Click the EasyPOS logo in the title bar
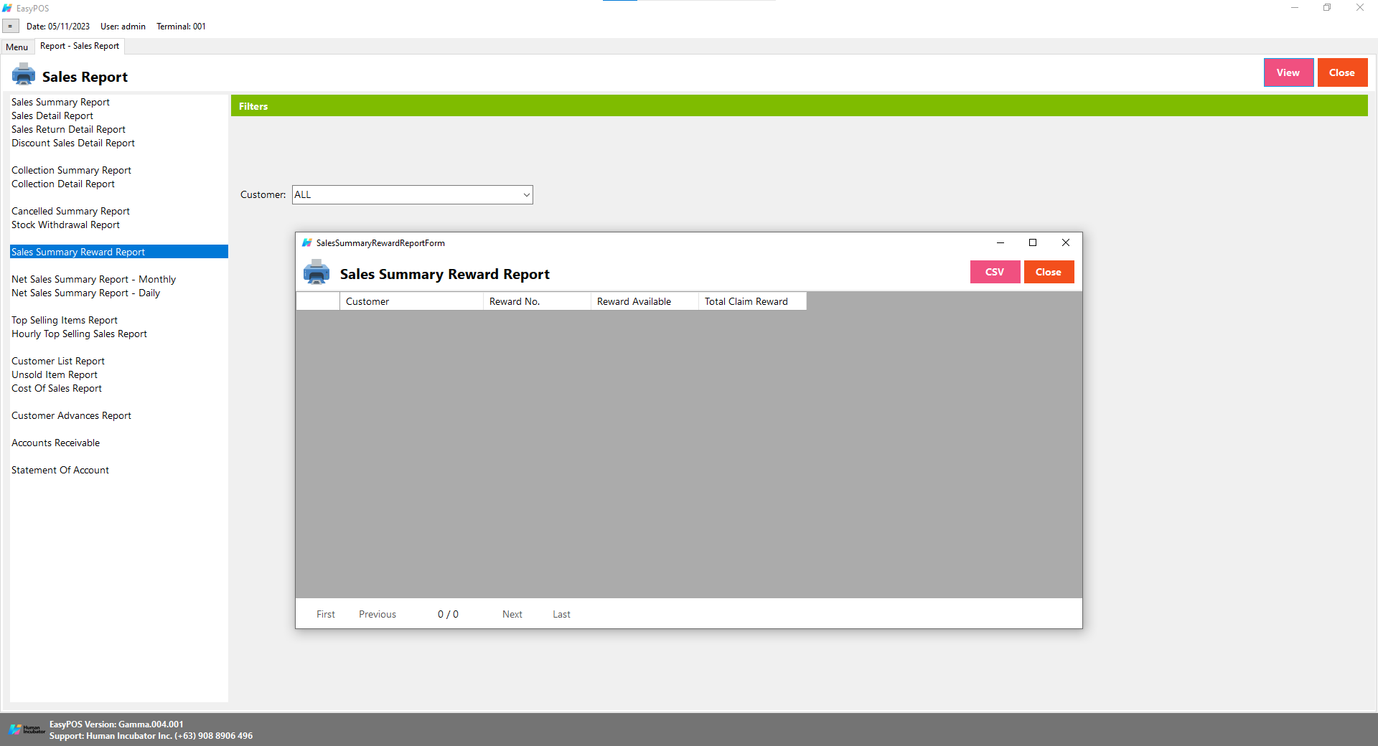The width and height of the screenshot is (1378, 746). tap(7, 8)
